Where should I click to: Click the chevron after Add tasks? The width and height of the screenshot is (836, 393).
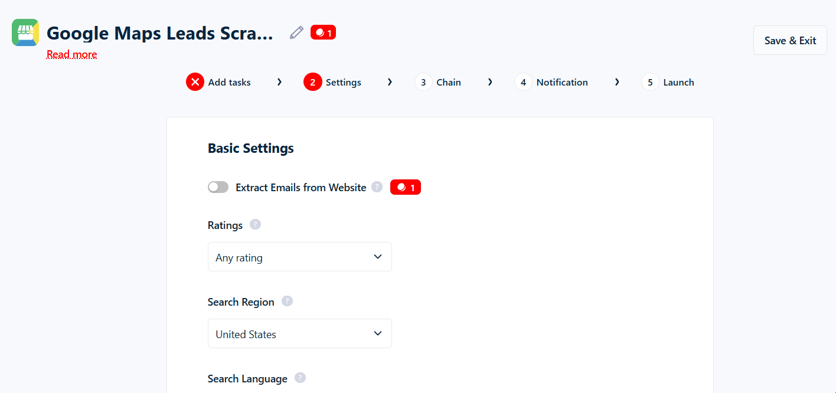tap(279, 82)
